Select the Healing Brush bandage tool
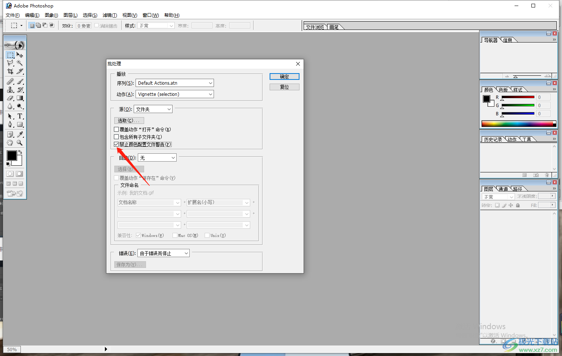This screenshot has height=356, width=562. point(10,81)
